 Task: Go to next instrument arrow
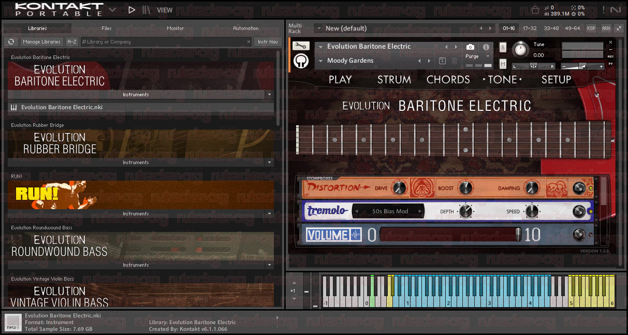click(x=456, y=47)
